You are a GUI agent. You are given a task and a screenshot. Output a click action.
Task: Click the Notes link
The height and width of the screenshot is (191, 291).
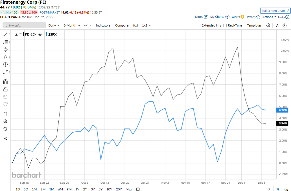click(199, 17)
